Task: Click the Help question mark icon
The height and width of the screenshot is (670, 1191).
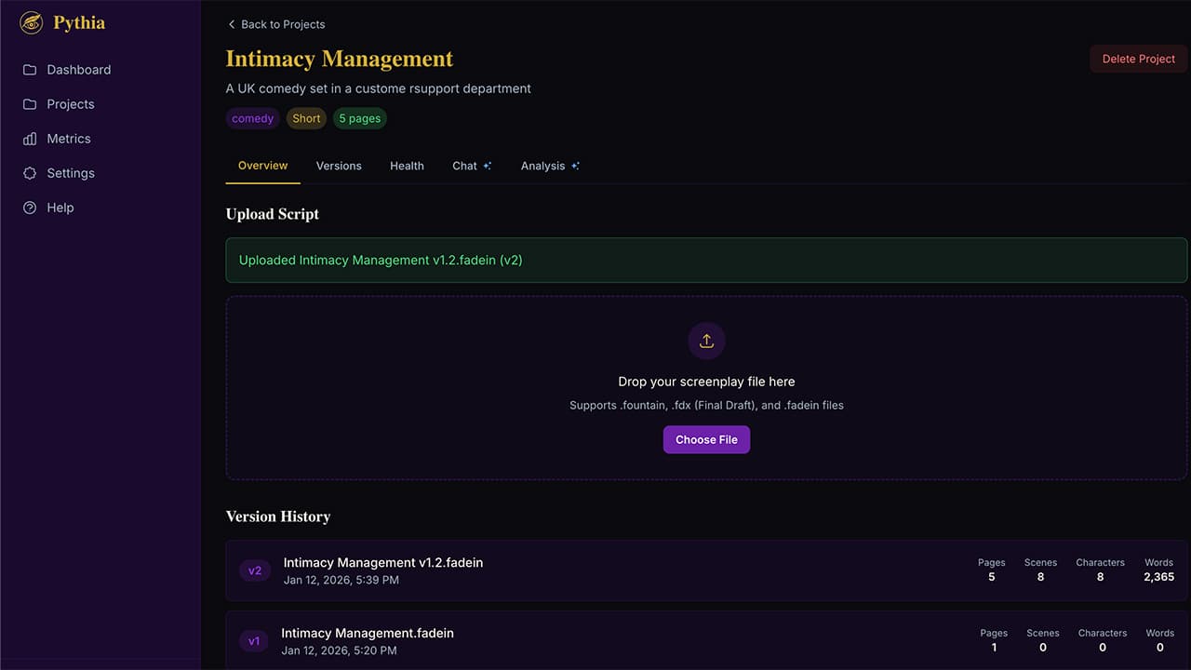Action: 30,208
